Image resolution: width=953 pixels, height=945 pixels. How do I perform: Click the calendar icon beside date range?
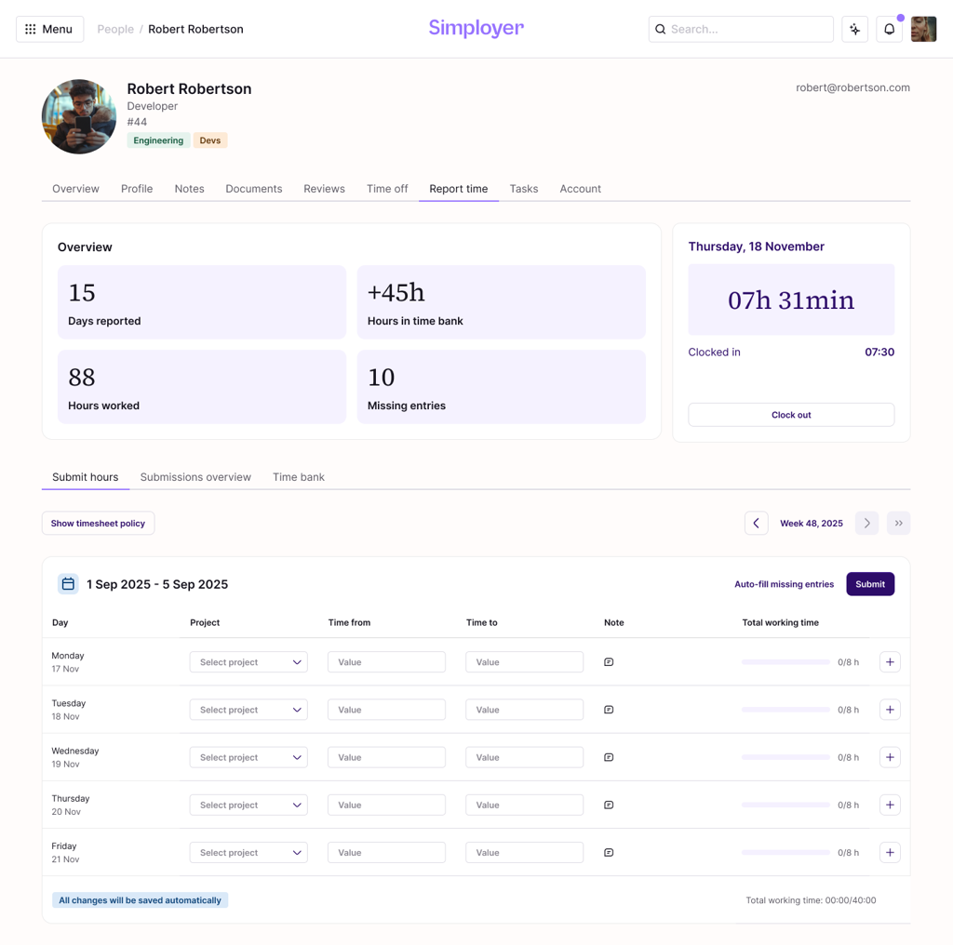pos(68,583)
